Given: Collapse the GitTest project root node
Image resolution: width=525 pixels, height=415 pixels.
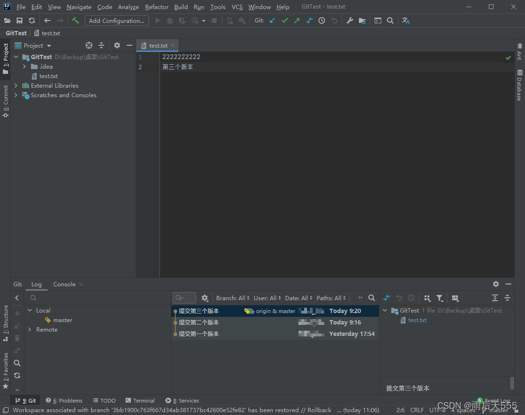Looking at the screenshot, I should [16, 57].
